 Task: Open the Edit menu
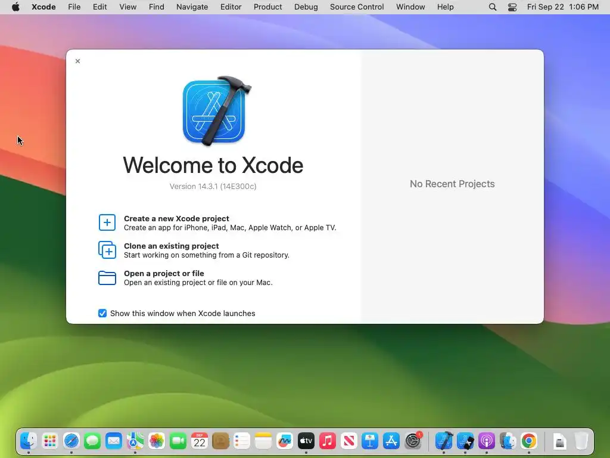[x=99, y=7]
